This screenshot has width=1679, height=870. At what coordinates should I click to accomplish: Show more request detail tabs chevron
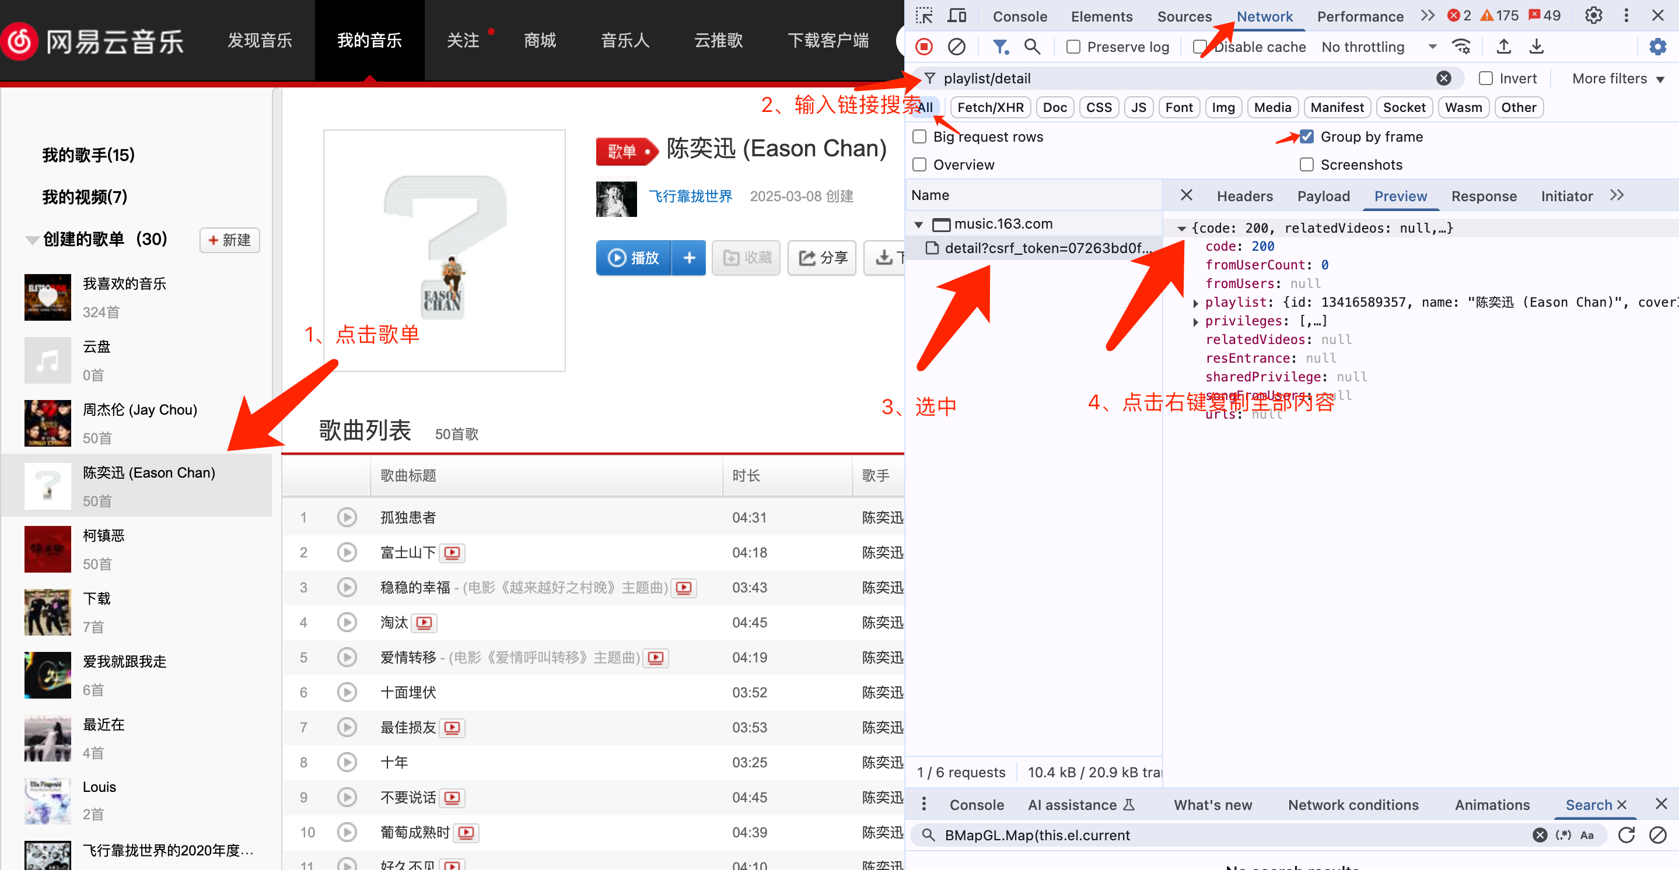[1617, 195]
